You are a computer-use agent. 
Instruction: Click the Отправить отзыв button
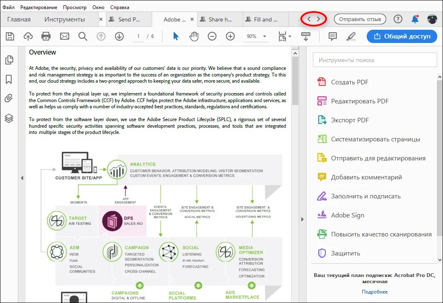pyautogui.click(x=360, y=19)
